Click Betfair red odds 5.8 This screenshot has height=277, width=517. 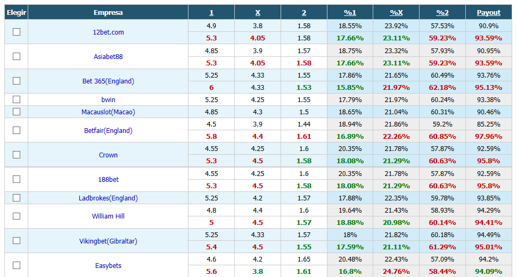click(x=211, y=136)
